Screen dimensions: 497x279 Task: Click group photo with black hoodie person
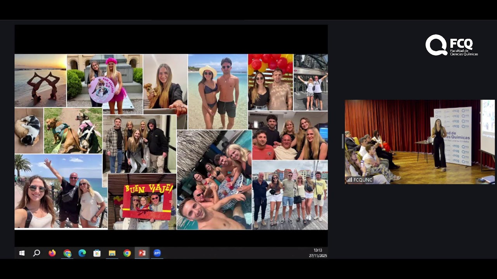139,144
